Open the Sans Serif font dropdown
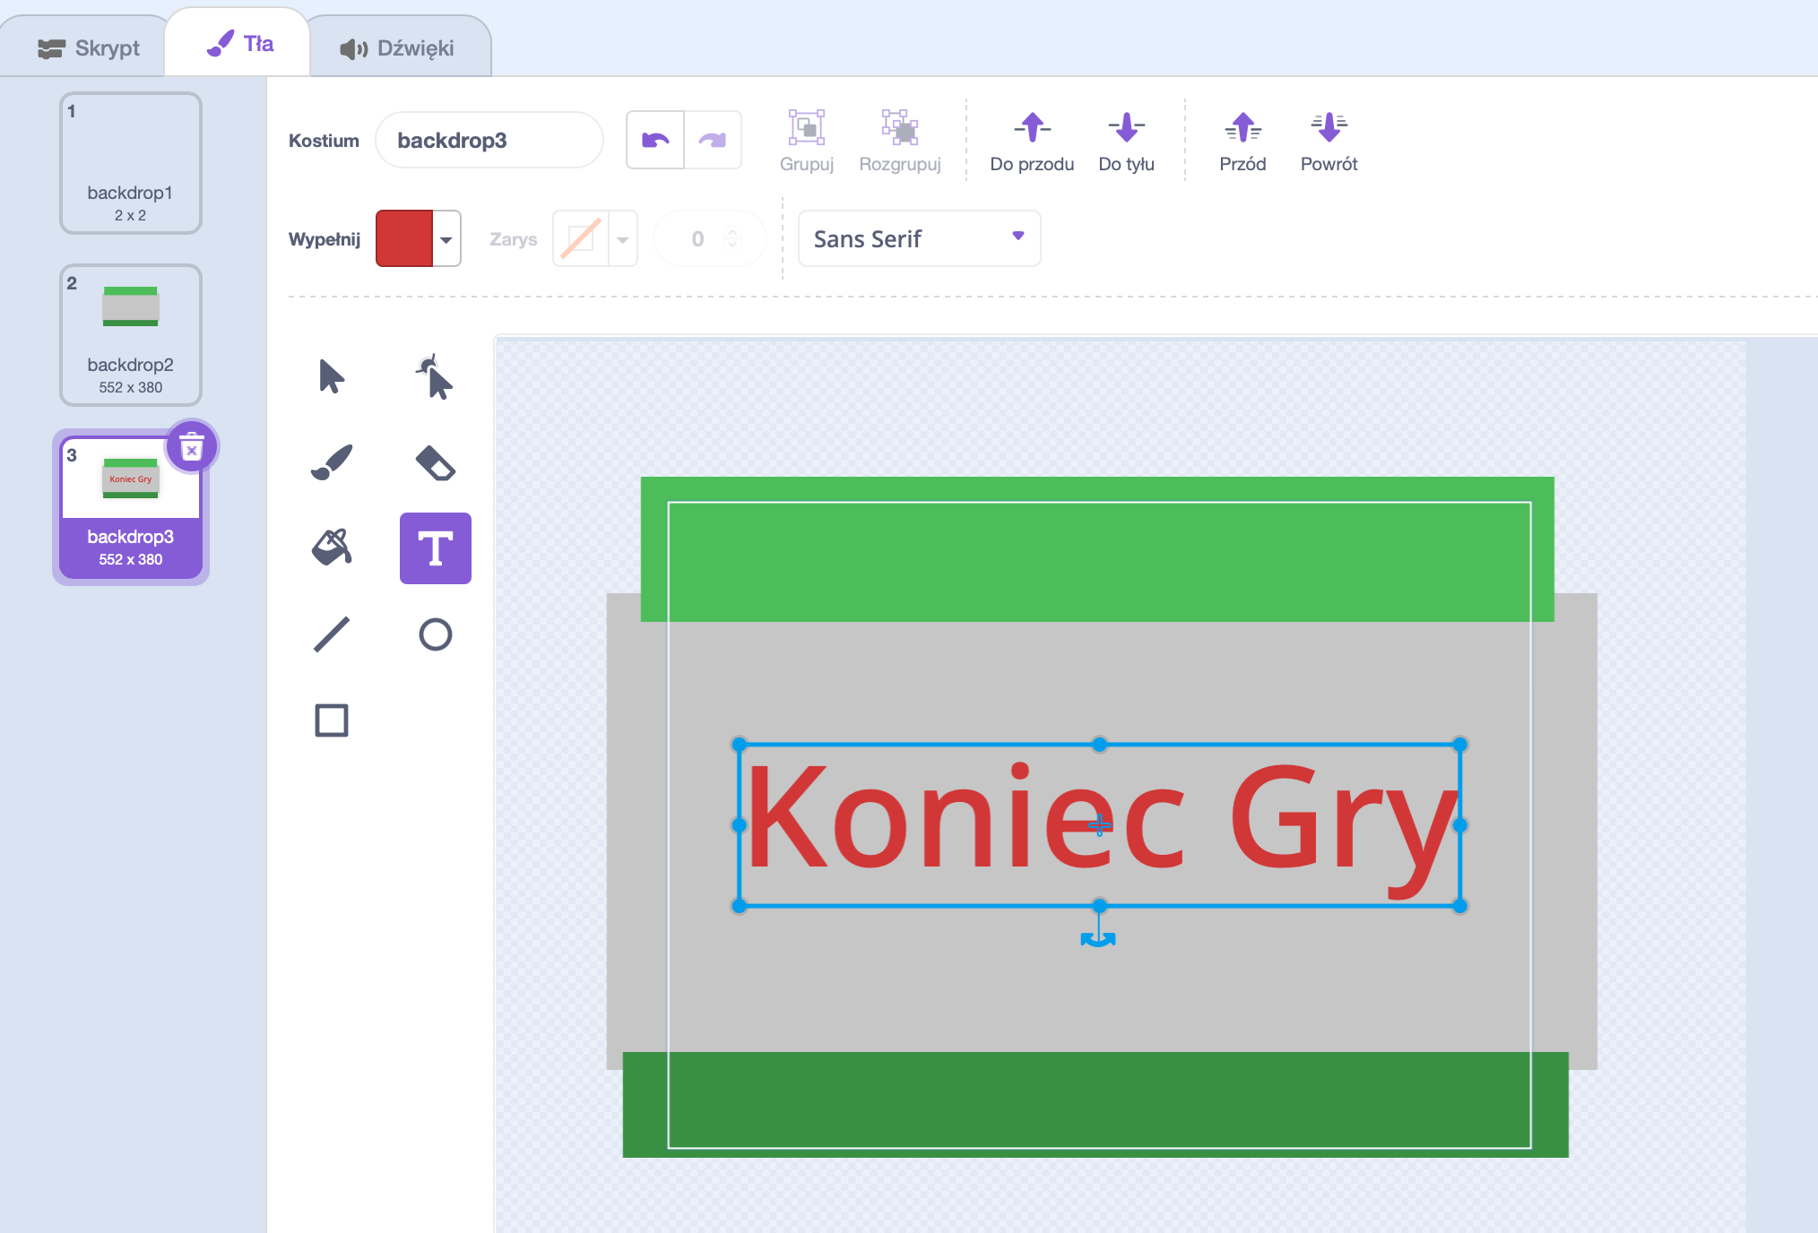 point(919,238)
